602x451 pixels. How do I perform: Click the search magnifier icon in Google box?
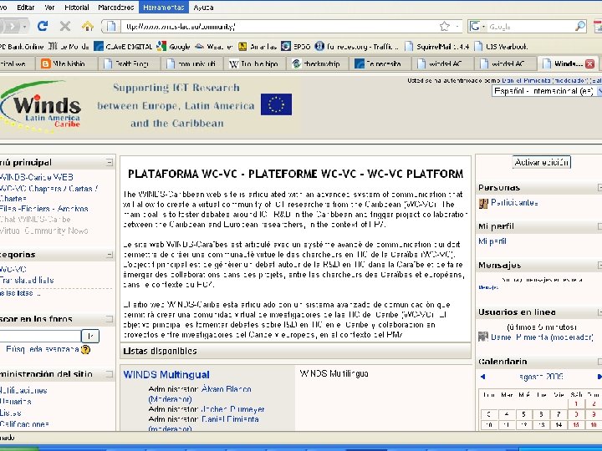click(x=580, y=26)
